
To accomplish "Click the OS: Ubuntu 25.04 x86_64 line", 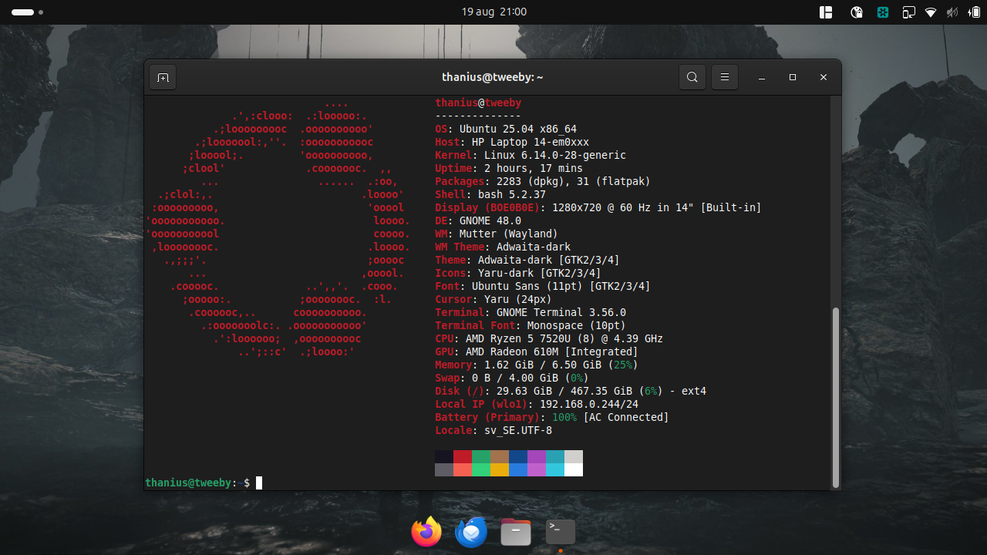I will [x=506, y=129].
